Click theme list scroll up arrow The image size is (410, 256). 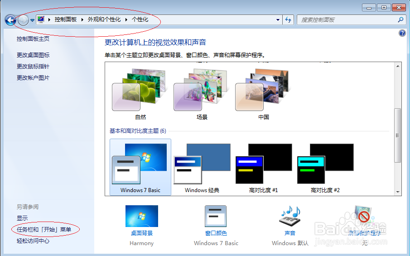point(398,66)
